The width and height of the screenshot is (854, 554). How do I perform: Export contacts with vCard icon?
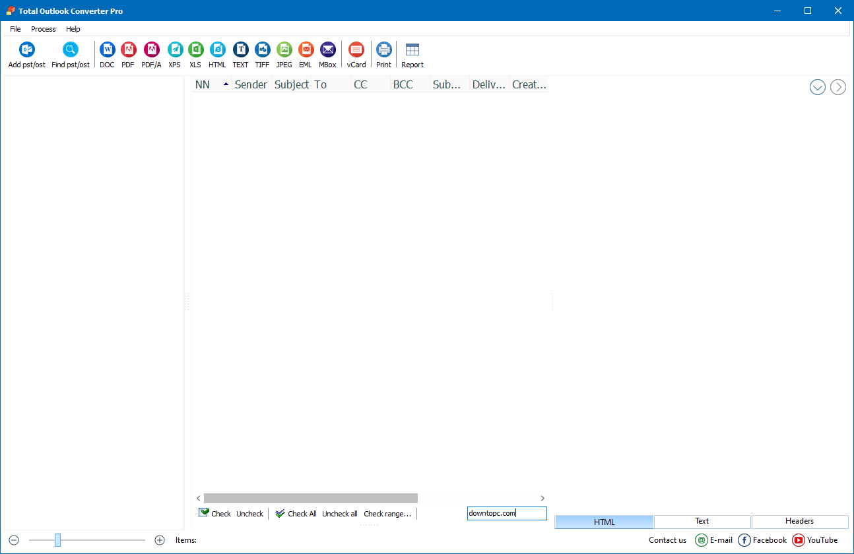pyautogui.click(x=356, y=51)
